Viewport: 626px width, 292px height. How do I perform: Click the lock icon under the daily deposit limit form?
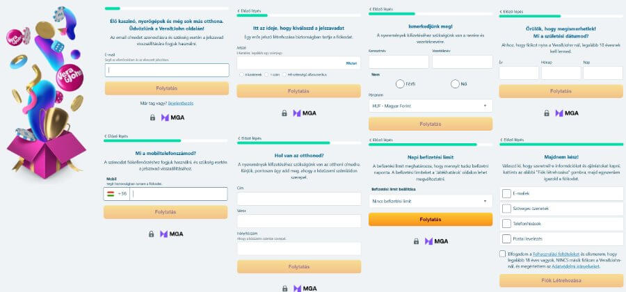[416, 241]
